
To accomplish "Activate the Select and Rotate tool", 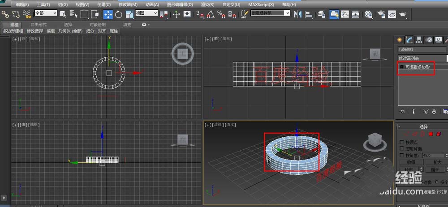I will pos(119,14).
